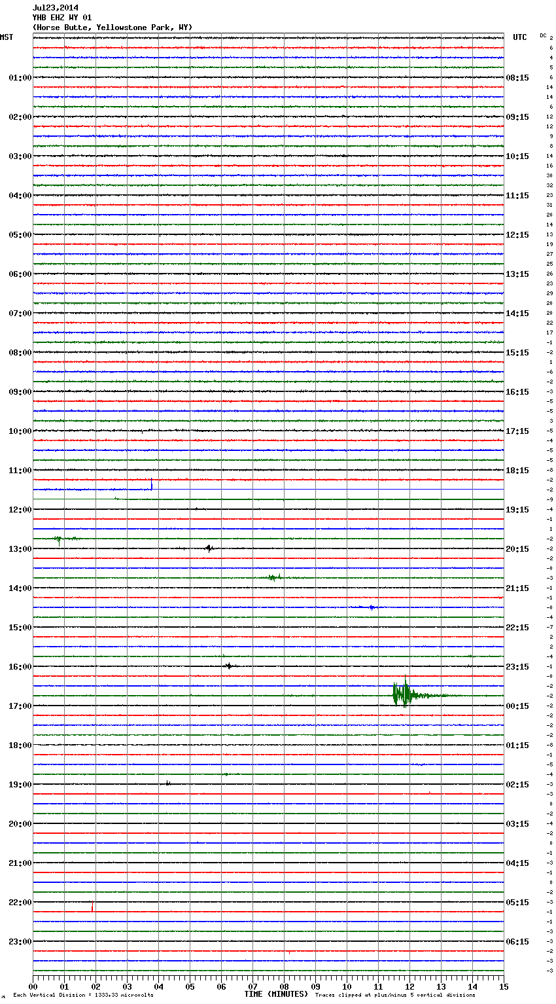Image resolution: width=556 pixels, height=1004 pixels.
Task: Click the bottom minute axis tick "08"
Action: [284, 987]
